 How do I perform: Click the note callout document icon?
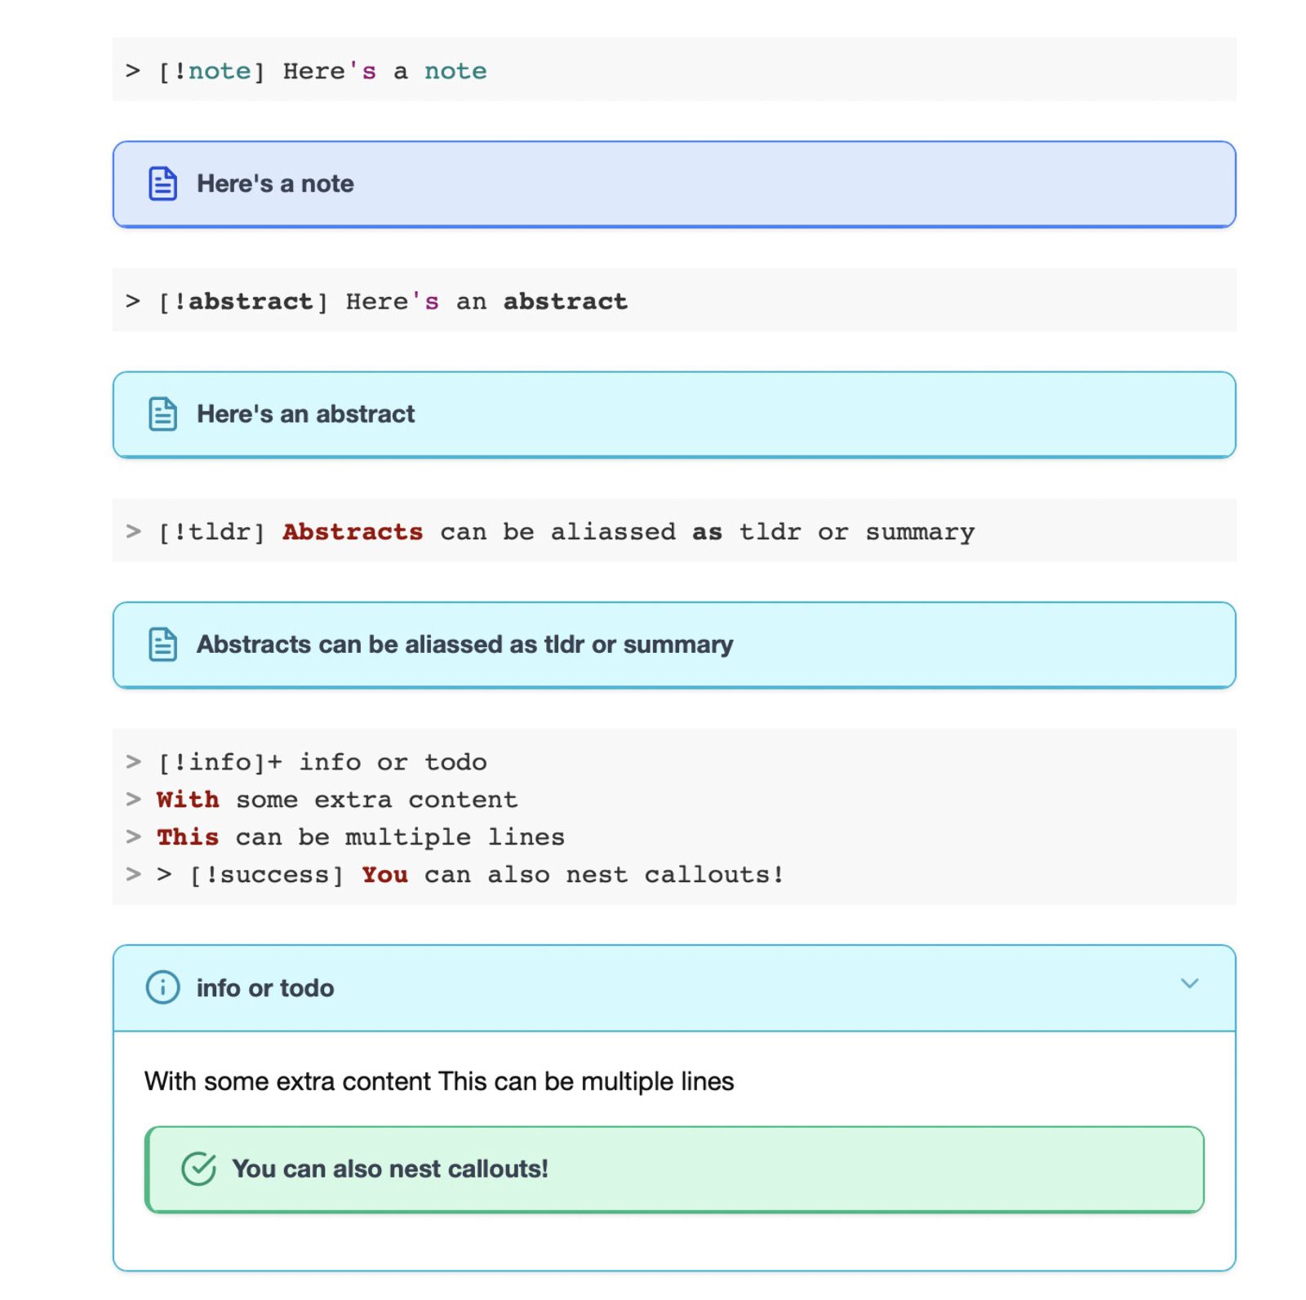pyautogui.click(x=162, y=184)
